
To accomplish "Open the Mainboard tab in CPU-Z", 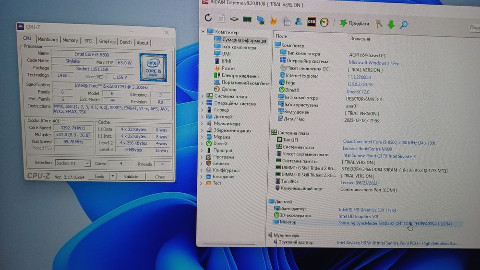I will coord(48,39).
